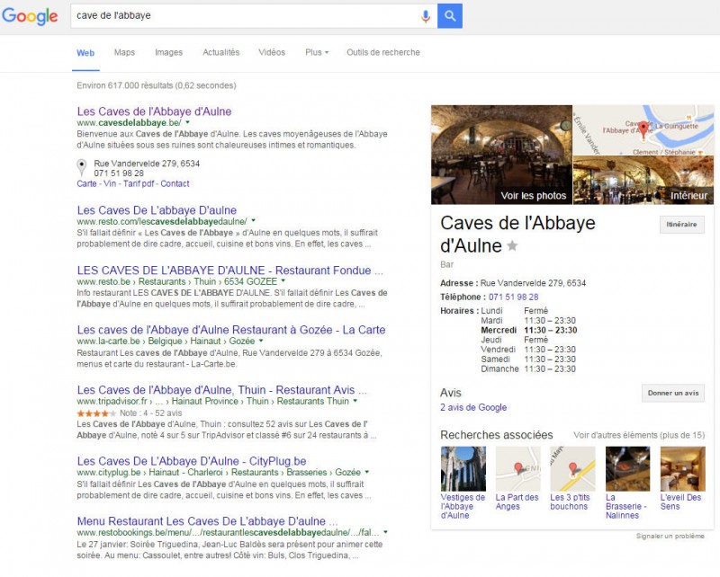Open cavesdelabbaye.be result options arrow
Image resolution: width=720 pixels, height=577 pixels.
(187, 122)
